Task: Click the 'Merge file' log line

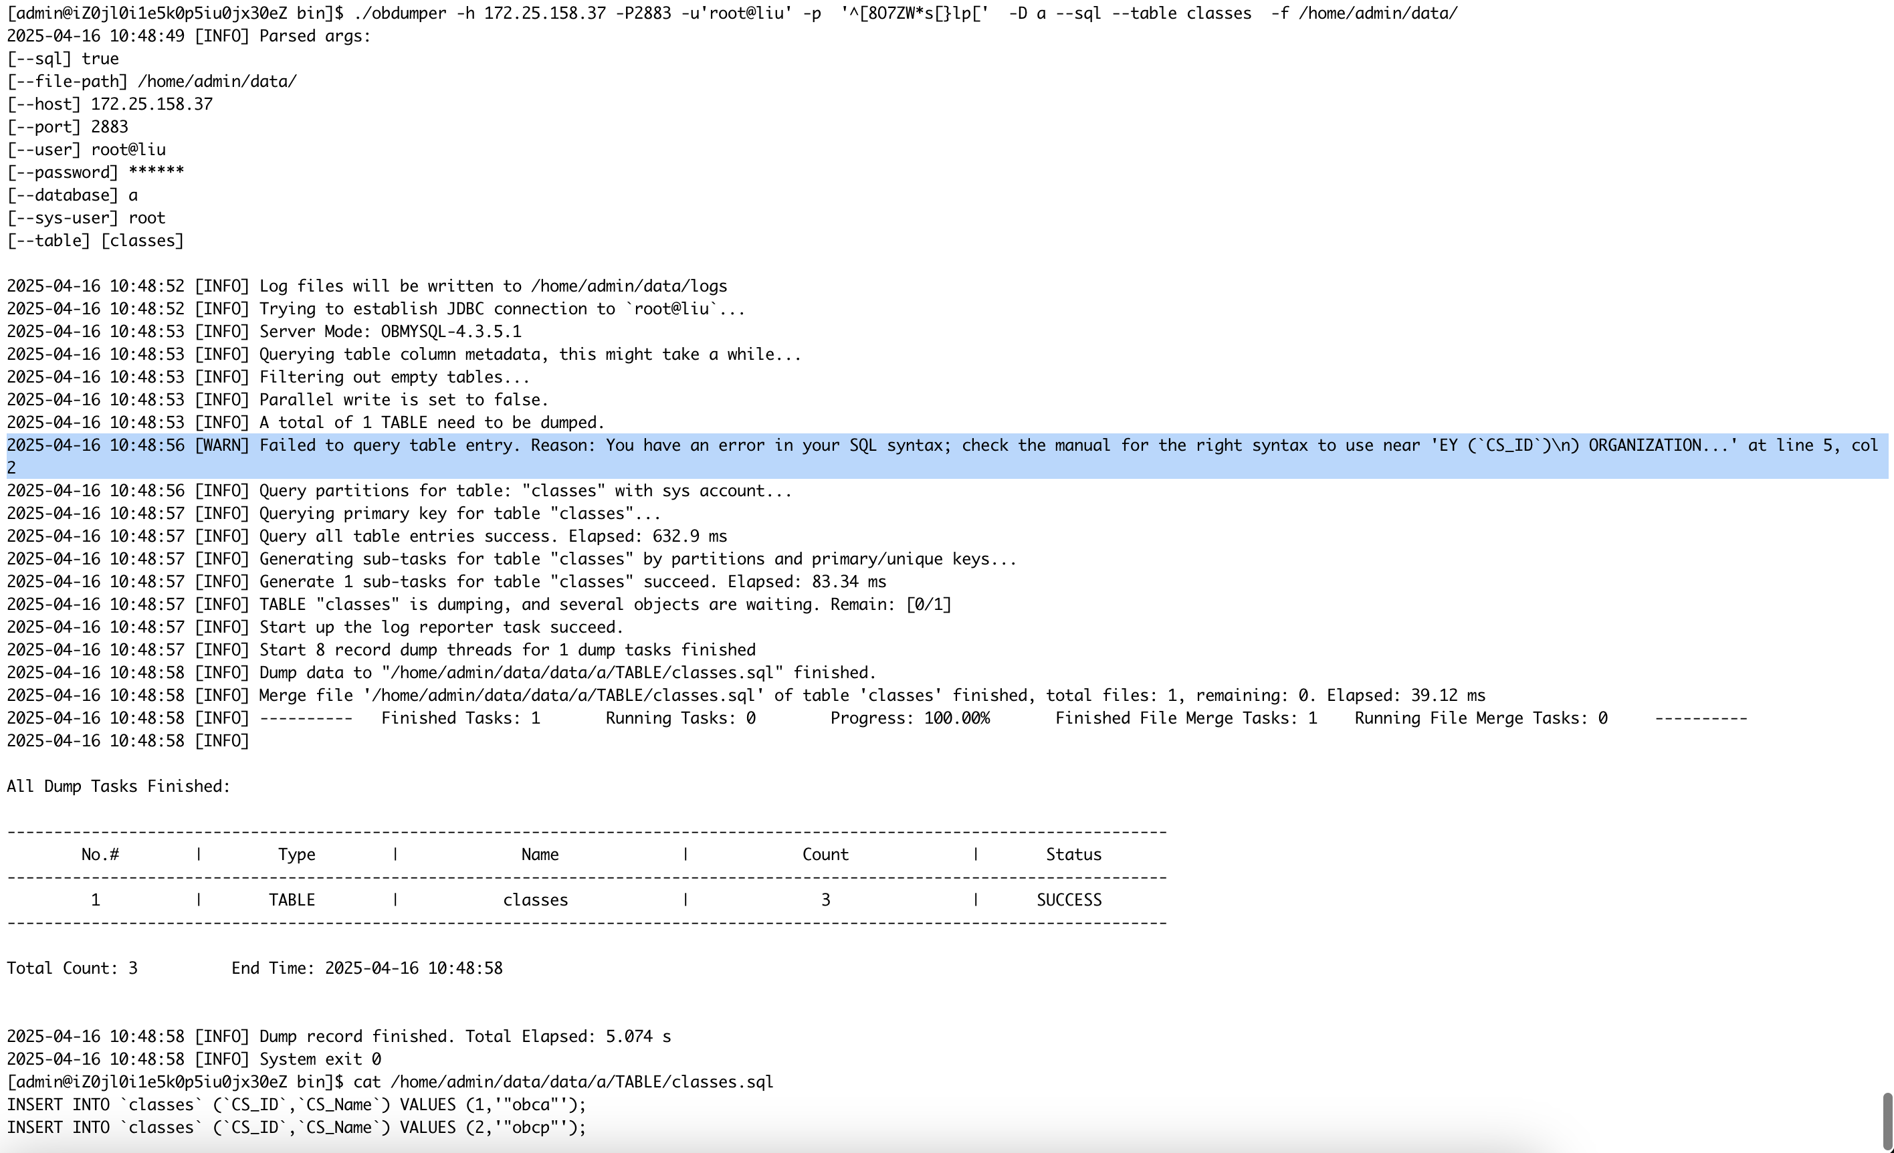Action: tap(746, 696)
